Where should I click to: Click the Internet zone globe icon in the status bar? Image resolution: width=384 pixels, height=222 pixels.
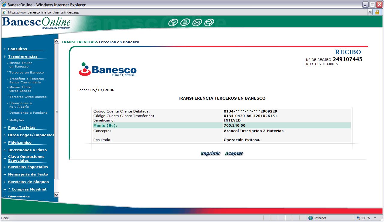tap(310, 218)
